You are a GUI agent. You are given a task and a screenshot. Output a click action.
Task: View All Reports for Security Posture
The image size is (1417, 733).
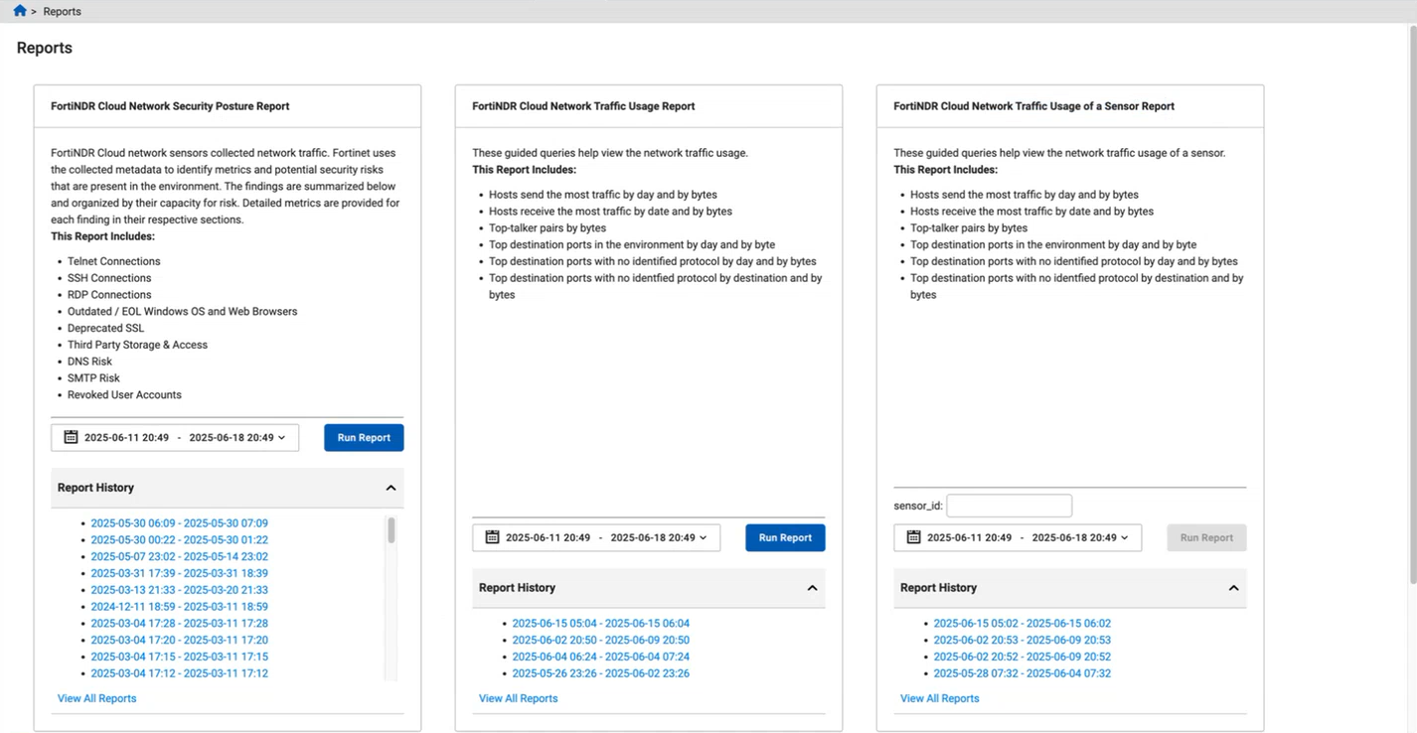point(96,698)
